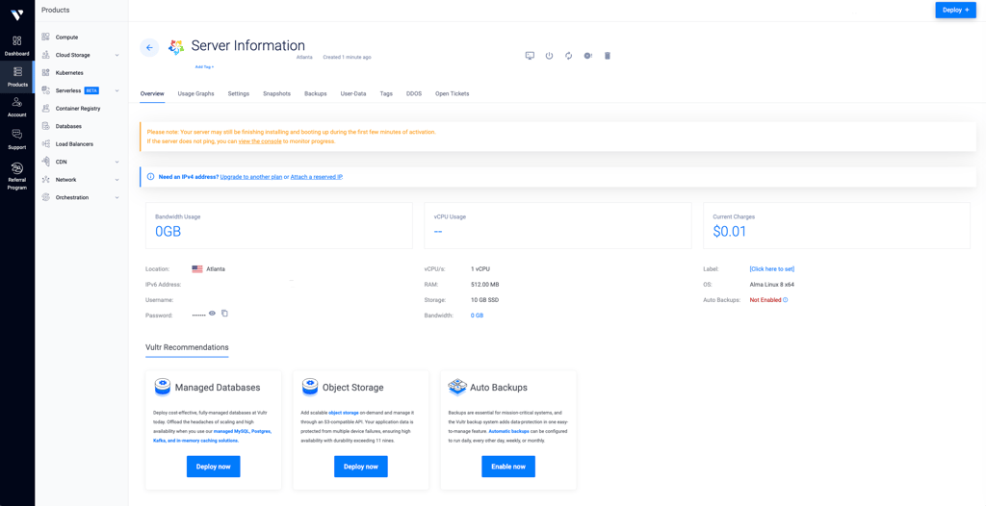The width and height of the screenshot is (986, 506).
Task: Click the 'Not Enabled' Auto Backups status
Action: coord(765,300)
